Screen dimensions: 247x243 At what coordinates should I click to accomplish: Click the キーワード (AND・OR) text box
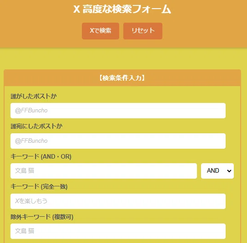pyautogui.click(x=104, y=171)
